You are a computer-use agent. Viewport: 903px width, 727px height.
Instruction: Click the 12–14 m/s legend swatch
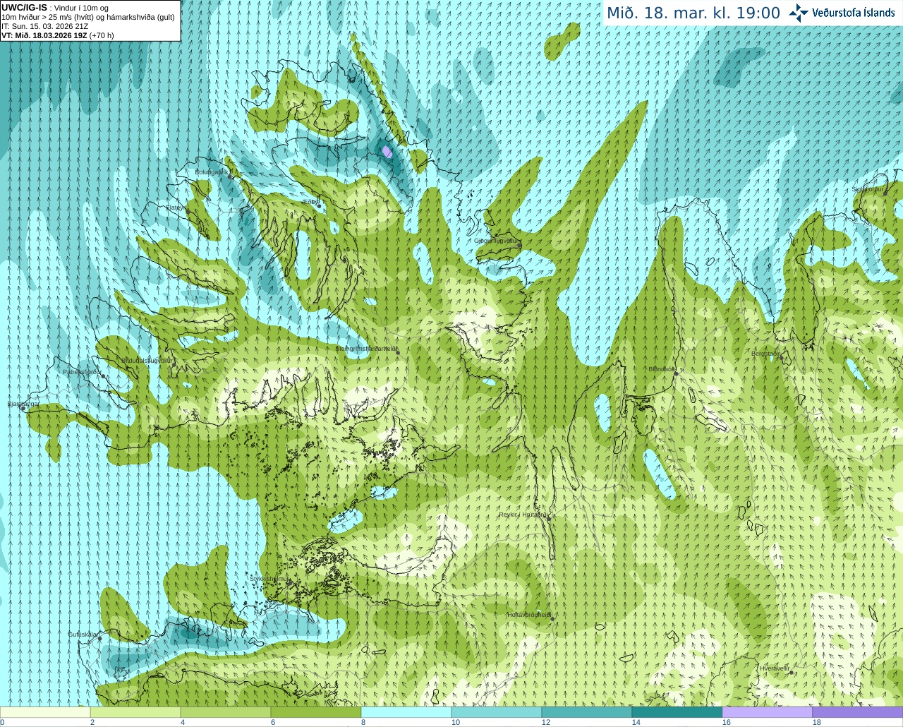(x=587, y=712)
